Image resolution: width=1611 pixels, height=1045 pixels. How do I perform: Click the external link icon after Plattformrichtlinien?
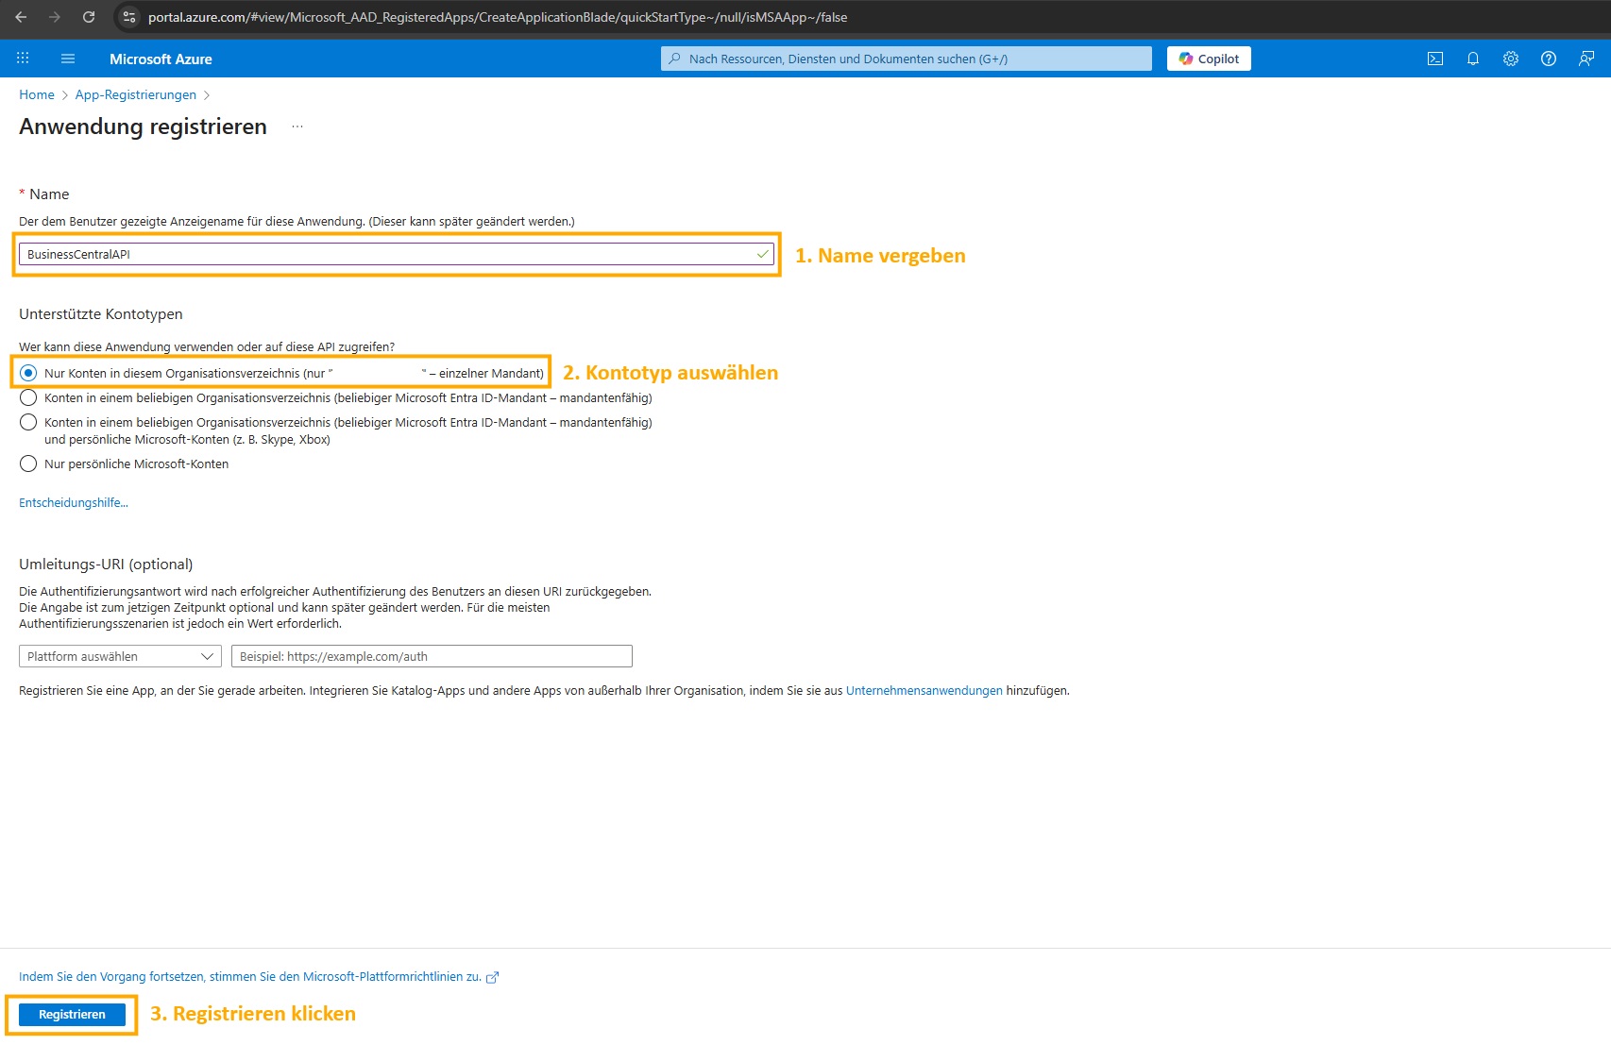492,978
